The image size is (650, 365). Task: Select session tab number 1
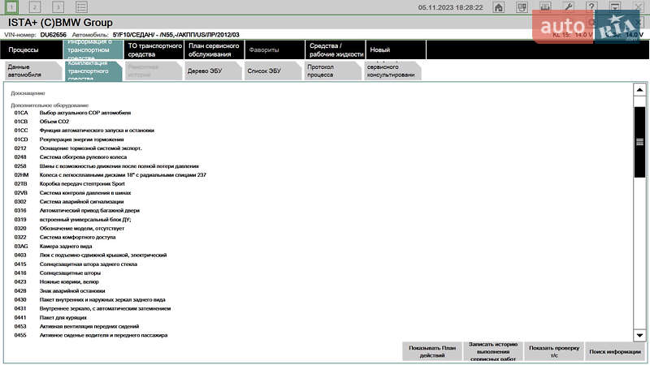pos(11,7)
